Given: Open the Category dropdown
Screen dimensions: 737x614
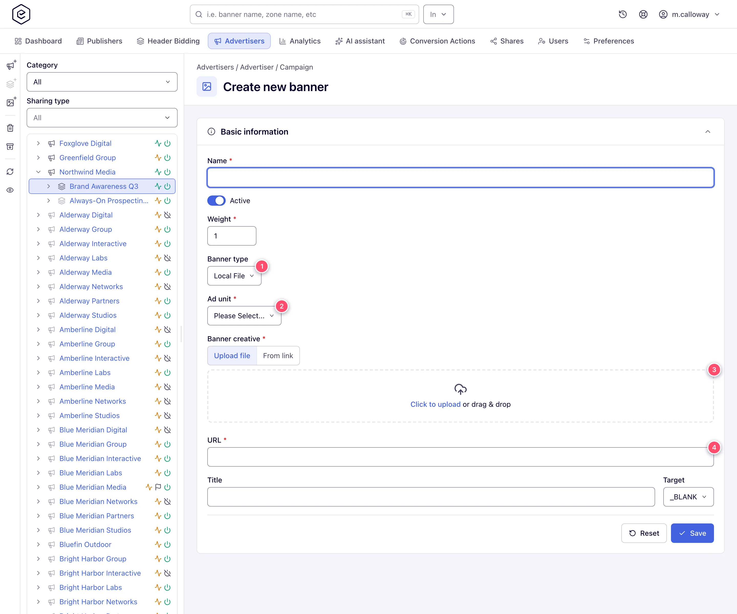Looking at the screenshot, I should (102, 82).
